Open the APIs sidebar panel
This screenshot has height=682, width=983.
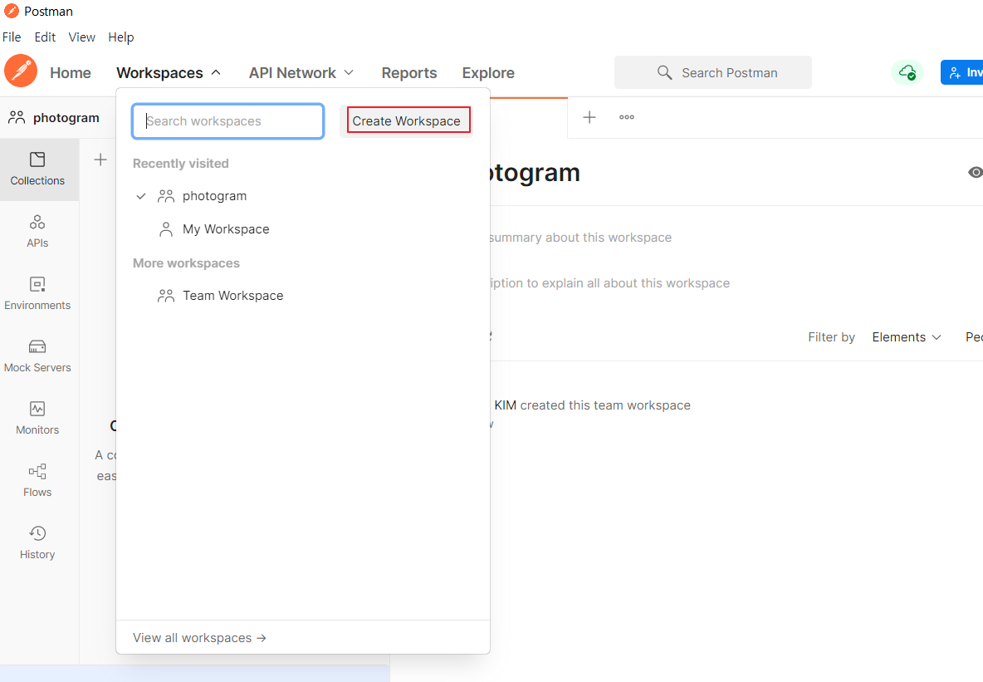37,232
